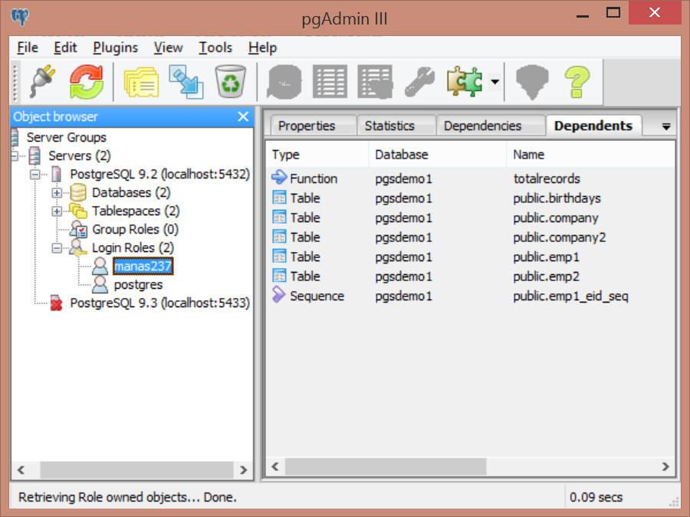
Task: Select the Tablespaces (2) tree item
Action: 136,211
